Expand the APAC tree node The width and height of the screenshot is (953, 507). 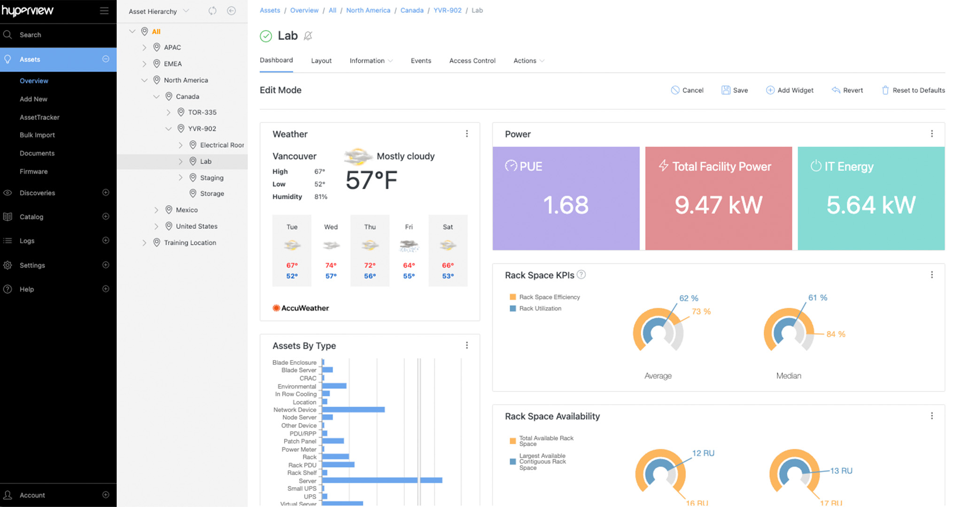pyautogui.click(x=144, y=47)
